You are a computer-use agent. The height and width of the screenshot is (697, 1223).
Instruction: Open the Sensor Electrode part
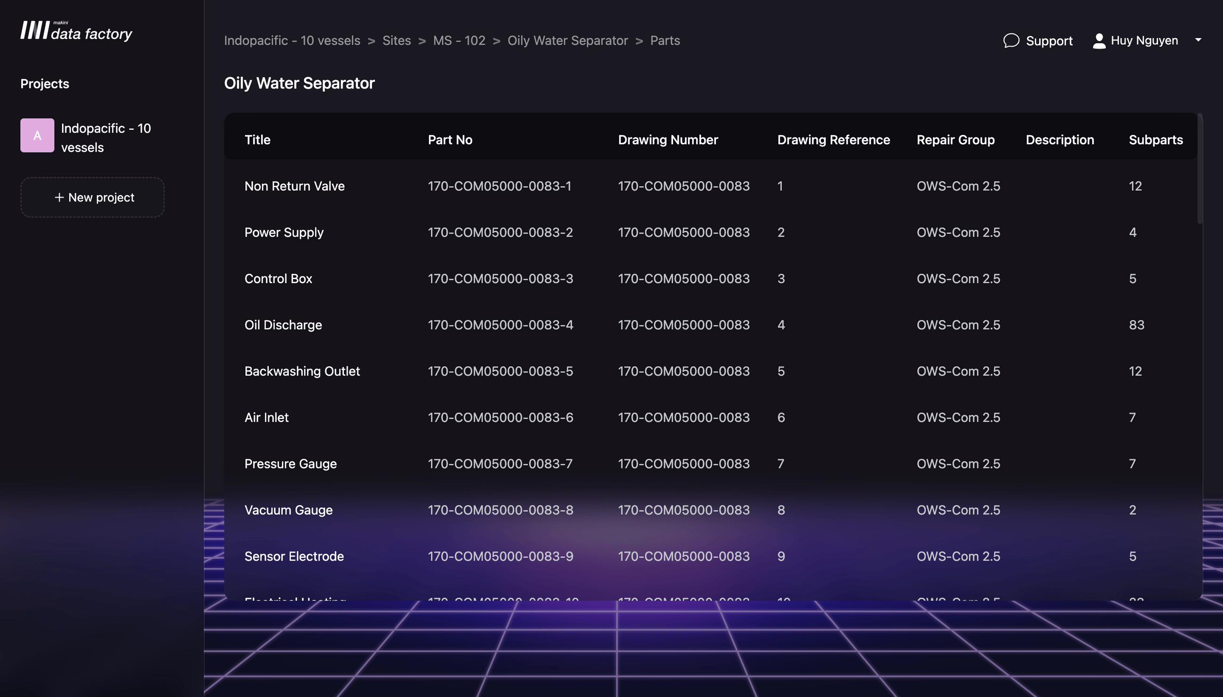pyautogui.click(x=294, y=556)
